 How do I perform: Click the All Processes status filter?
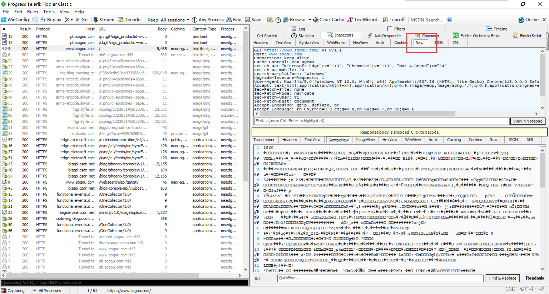click(x=47, y=291)
